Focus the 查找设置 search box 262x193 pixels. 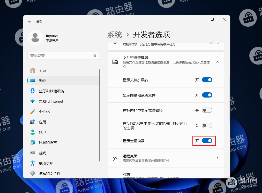(63, 56)
